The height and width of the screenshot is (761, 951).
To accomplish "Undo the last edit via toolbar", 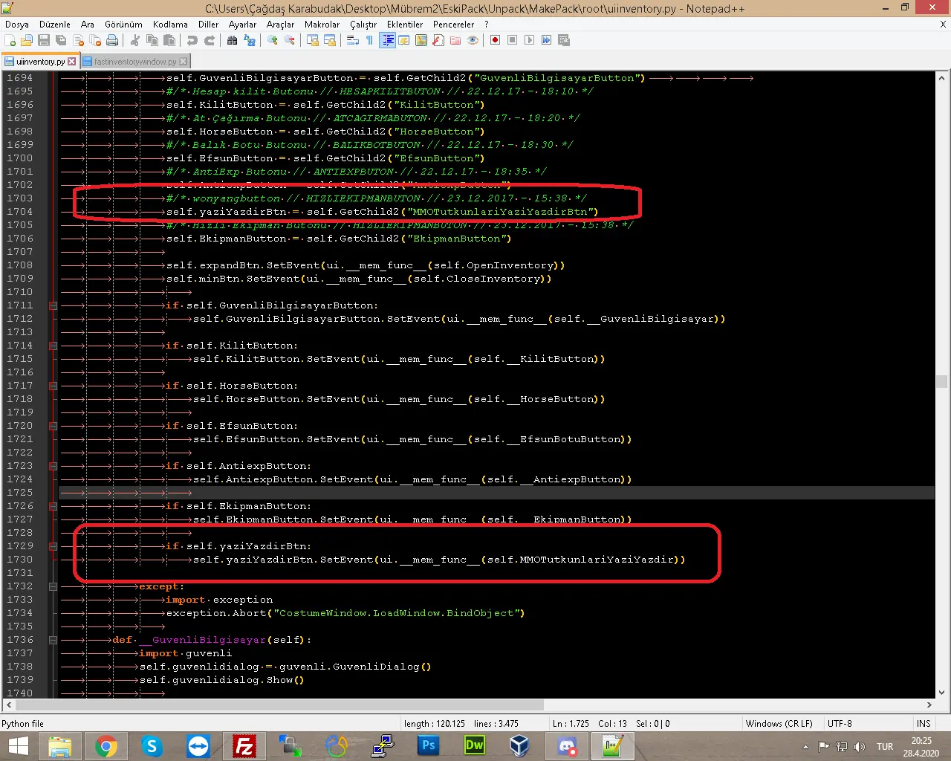I will pyautogui.click(x=192, y=40).
